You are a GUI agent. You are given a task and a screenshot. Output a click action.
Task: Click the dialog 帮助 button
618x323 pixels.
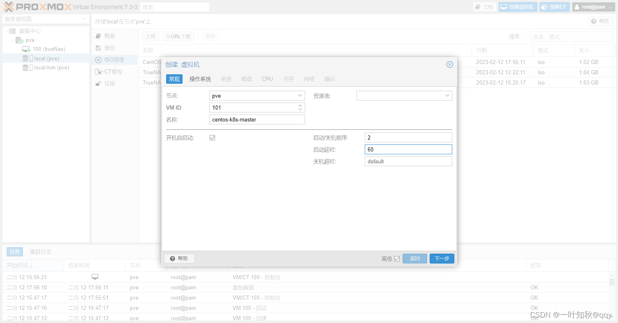pyautogui.click(x=179, y=259)
